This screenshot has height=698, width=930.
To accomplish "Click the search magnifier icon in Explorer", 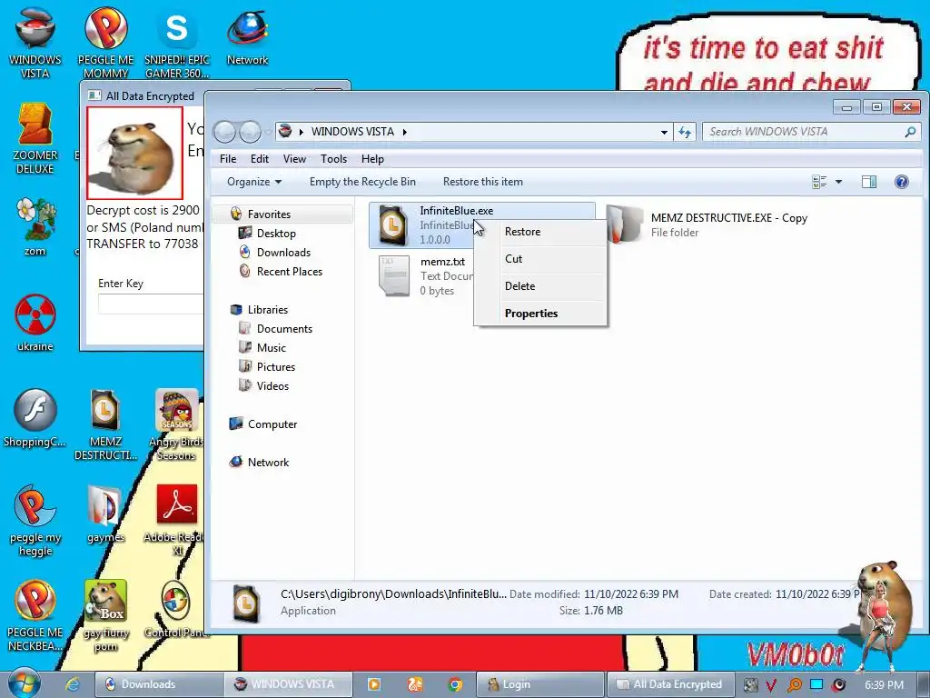I will pyautogui.click(x=910, y=132).
